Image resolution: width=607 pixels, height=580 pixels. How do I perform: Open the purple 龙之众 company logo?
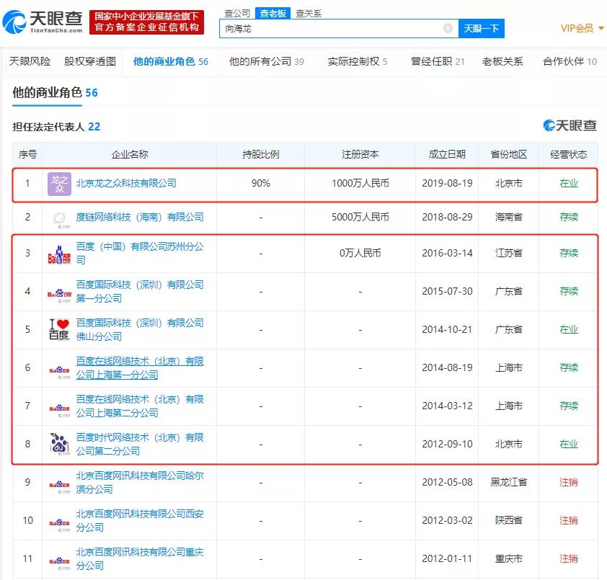click(59, 184)
